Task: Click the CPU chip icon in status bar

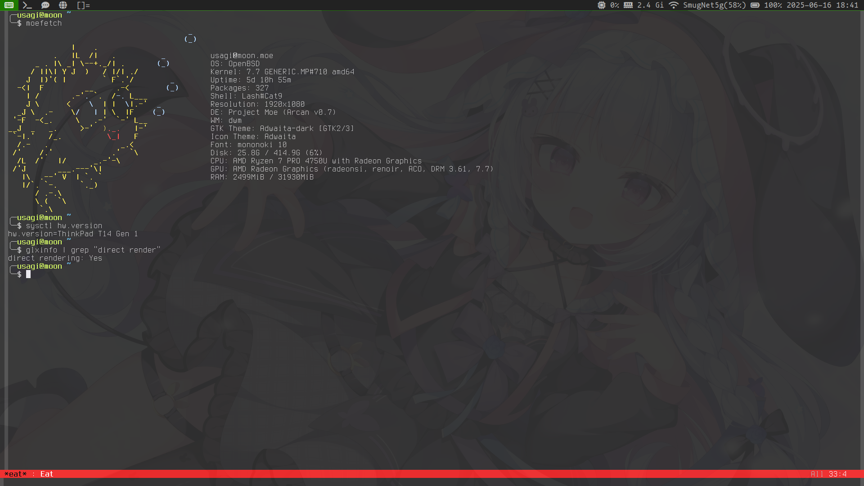Action: (602, 5)
